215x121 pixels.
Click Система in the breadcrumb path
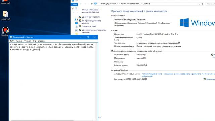[146, 4]
